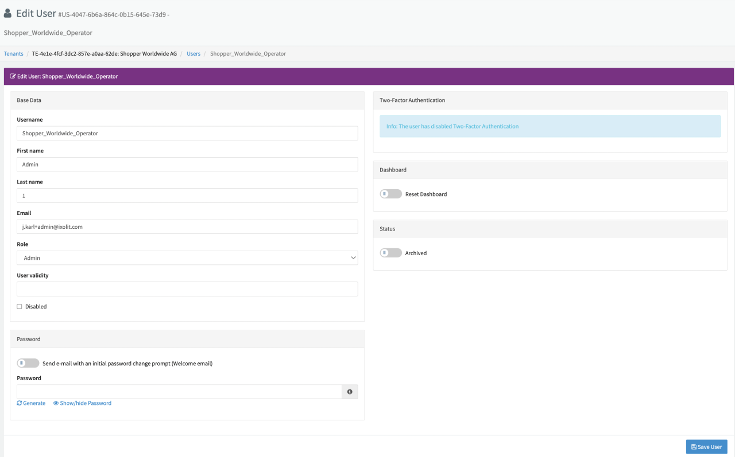Click the Email input field
The image size is (735, 457).
[x=187, y=226]
